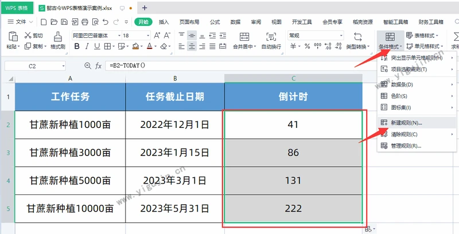Increase font size with A+ icon
This screenshot has height=234, width=459.
click(x=157, y=36)
